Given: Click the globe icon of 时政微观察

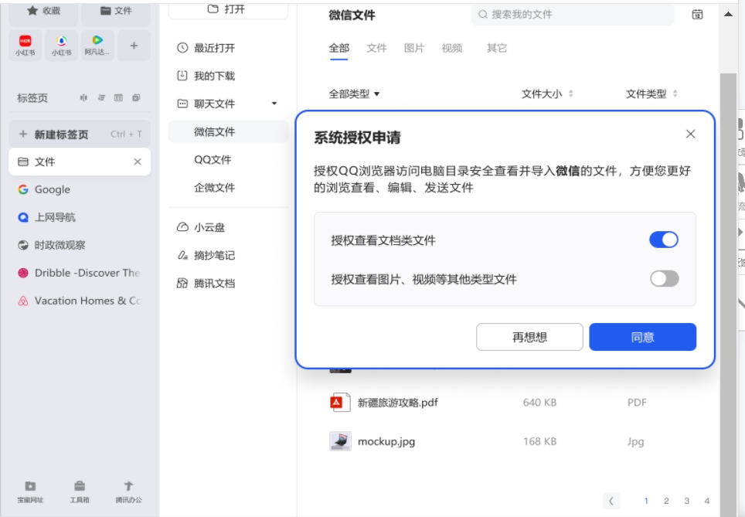Looking at the screenshot, I should pyautogui.click(x=23, y=245).
